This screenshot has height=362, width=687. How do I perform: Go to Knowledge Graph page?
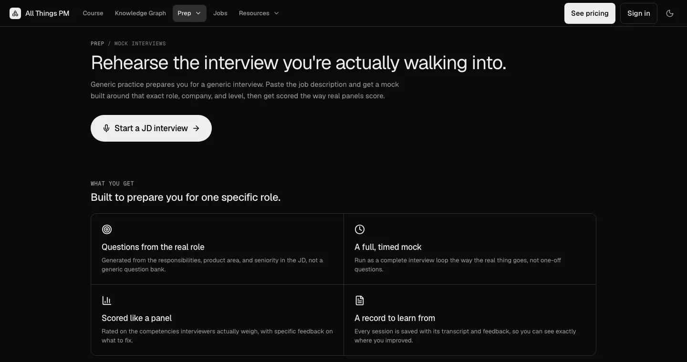point(140,13)
